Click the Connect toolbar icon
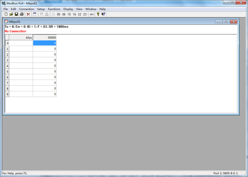248x177 pixels. click(x=42, y=14)
